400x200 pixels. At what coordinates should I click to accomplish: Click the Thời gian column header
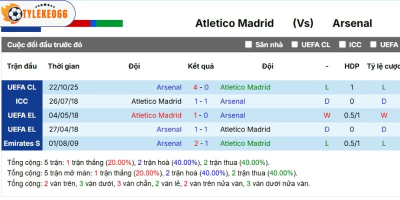(x=63, y=66)
